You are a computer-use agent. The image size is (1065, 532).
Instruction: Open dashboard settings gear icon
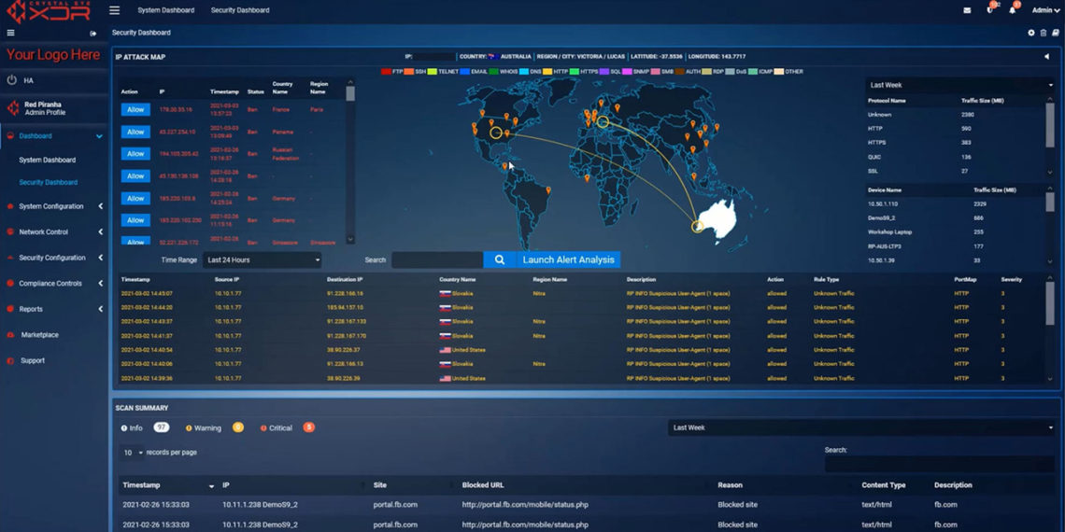[1031, 33]
